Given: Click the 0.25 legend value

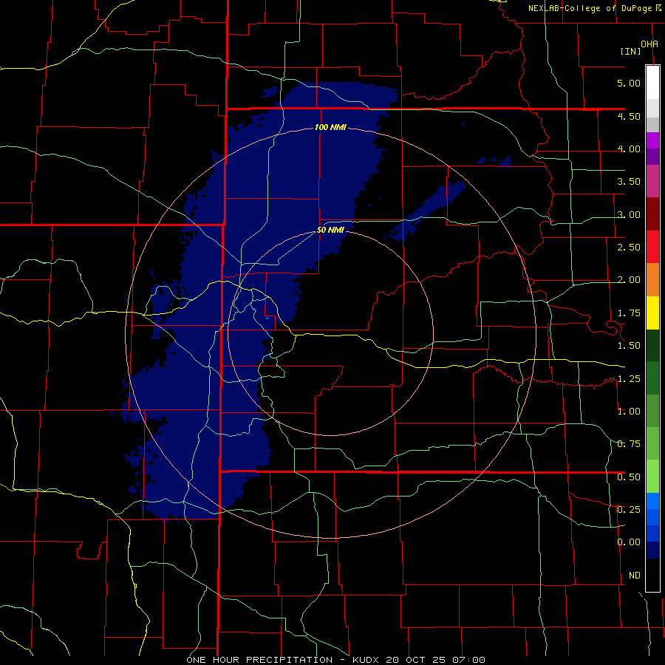Looking at the screenshot, I should tap(629, 510).
